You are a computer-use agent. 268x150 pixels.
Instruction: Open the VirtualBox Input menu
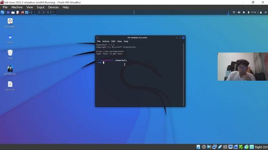click(41, 7)
